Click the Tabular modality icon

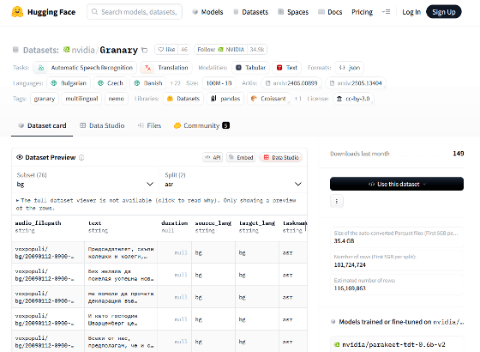click(x=238, y=68)
